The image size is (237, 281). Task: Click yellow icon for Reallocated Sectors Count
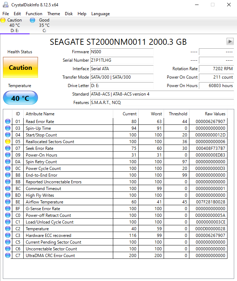(x=8, y=142)
